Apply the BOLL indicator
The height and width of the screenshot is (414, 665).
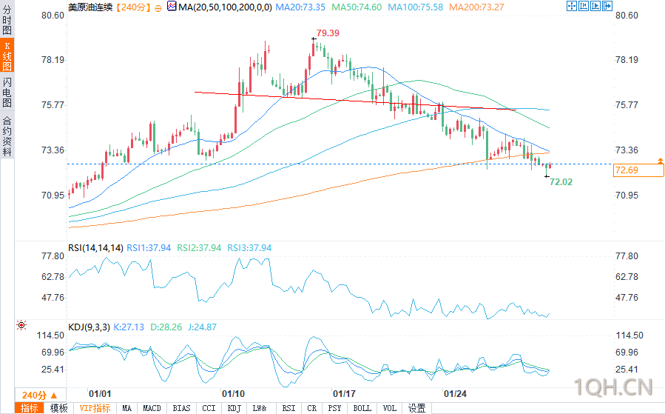(362, 408)
